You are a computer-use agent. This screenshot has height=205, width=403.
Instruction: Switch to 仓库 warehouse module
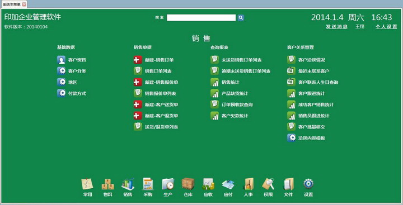tap(188, 187)
